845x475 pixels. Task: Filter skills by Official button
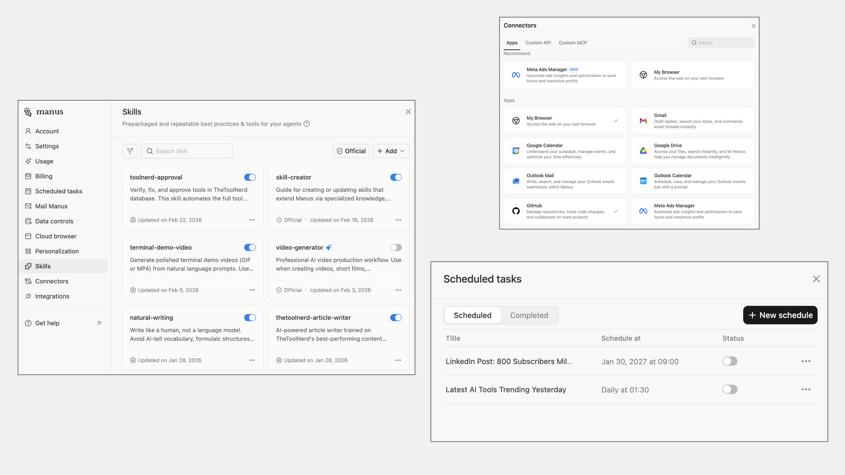(351, 151)
